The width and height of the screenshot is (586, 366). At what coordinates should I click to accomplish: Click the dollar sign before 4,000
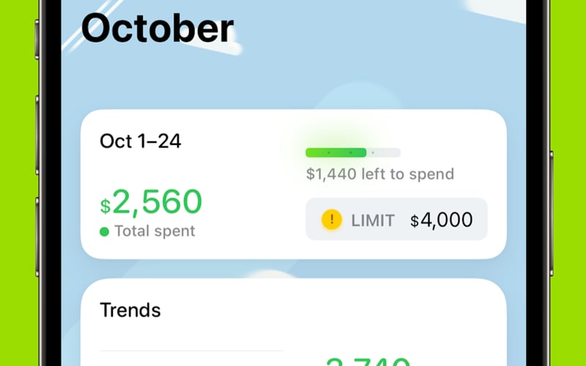415,220
